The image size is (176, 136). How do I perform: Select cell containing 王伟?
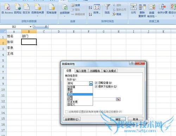(14, 53)
